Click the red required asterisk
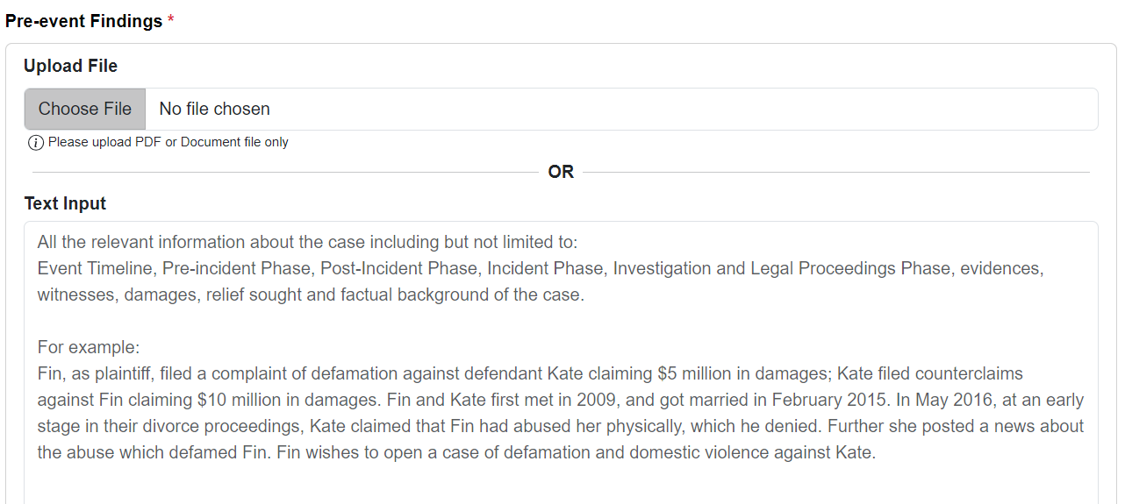Screen dimensions: 1125x504 pyautogui.click(x=171, y=19)
